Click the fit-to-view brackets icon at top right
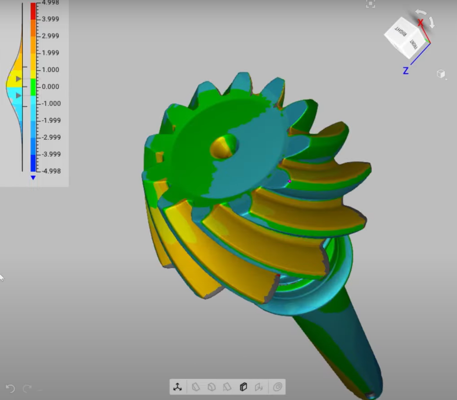 [x=370, y=4]
